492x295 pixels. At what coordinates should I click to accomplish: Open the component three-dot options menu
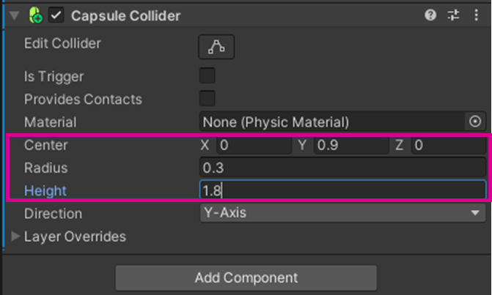click(x=477, y=15)
